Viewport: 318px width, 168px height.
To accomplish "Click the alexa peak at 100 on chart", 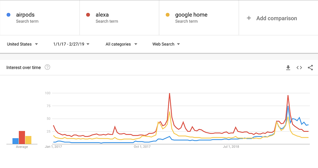I will (x=169, y=93).
